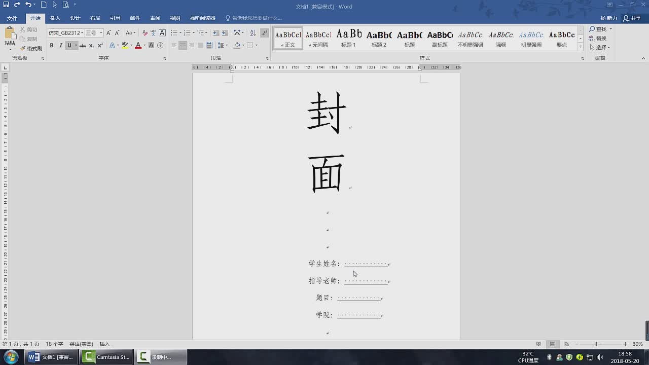Shrink font size with the smaller A icon
The width and height of the screenshot is (649, 365).
[117, 32]
